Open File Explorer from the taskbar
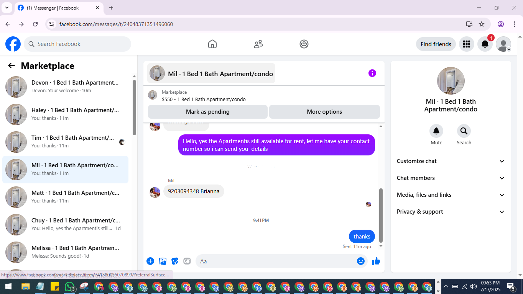This screenshot has width=523, height=294. click(x=25, y=286)
